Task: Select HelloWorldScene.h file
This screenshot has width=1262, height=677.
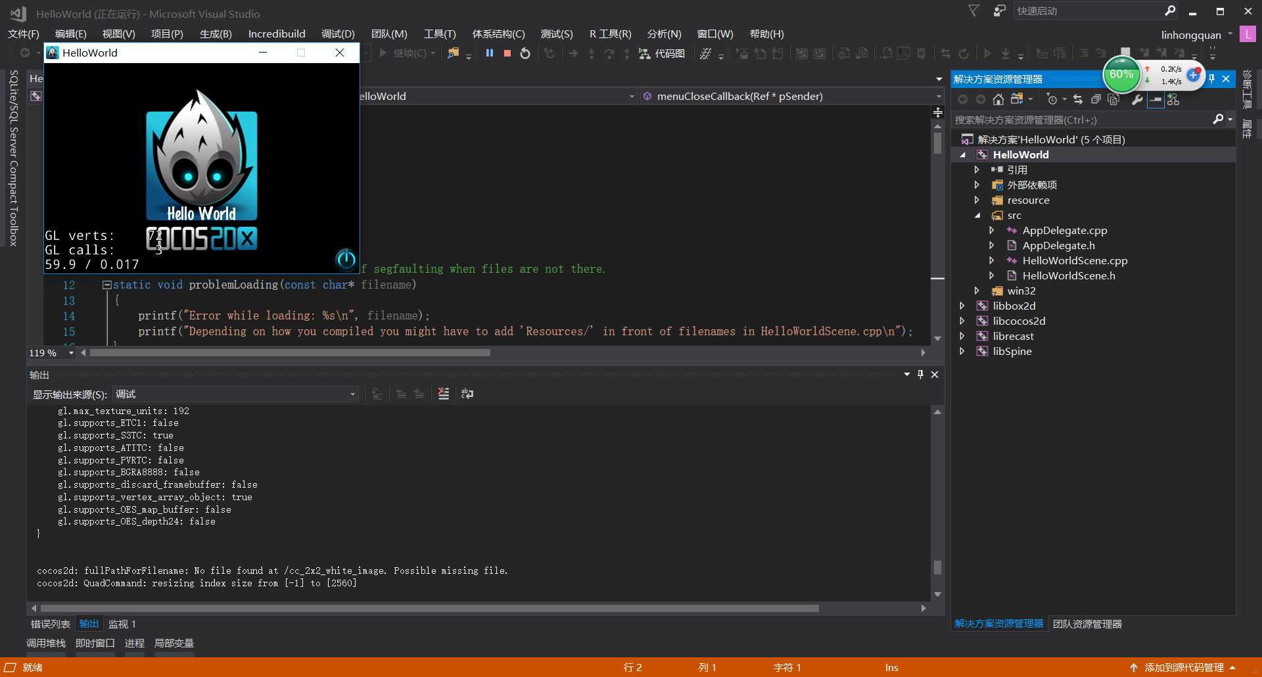Action: click(1069, 275)
